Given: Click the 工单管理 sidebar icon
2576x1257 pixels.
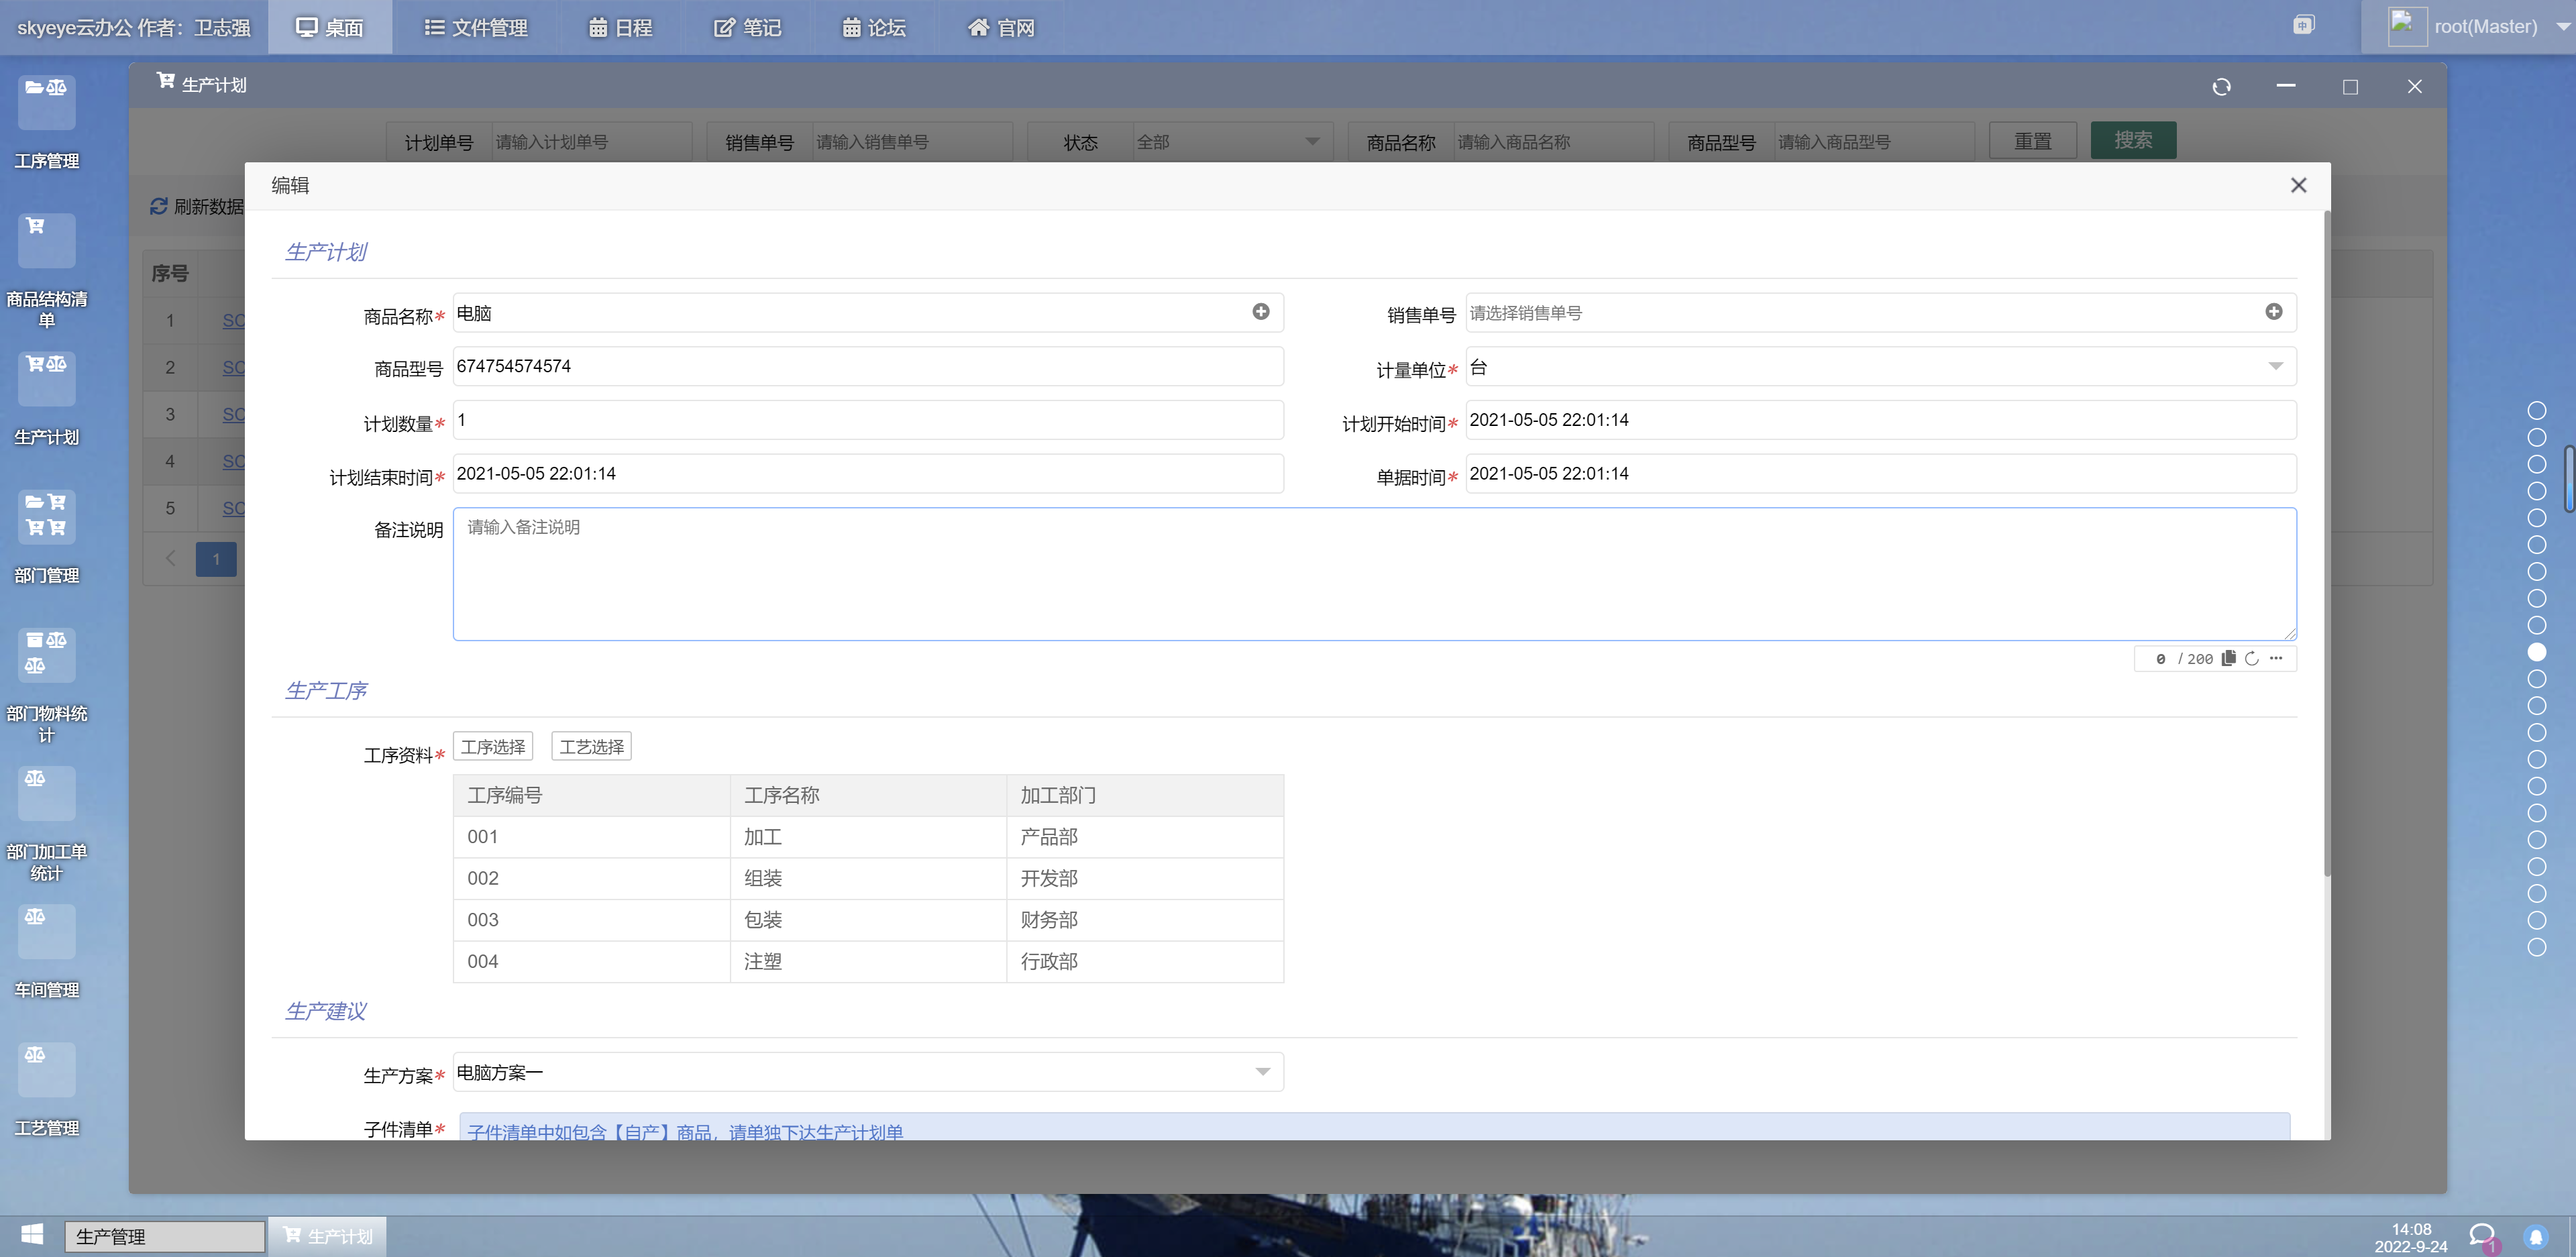Looking at the screenshot, I should pyautogui.click(x=46, y=123).
